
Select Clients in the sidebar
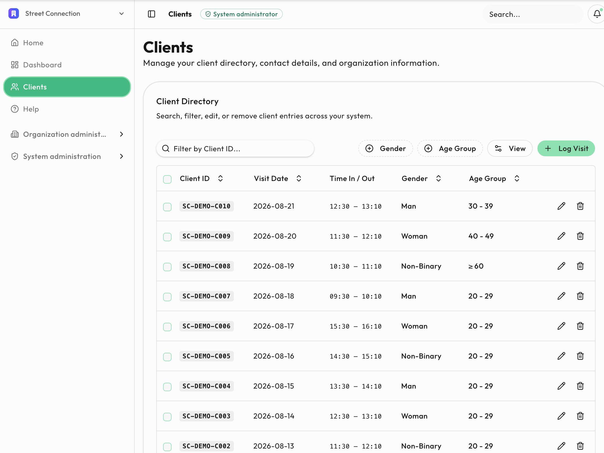pyautogui.click(x=67, y=87)
